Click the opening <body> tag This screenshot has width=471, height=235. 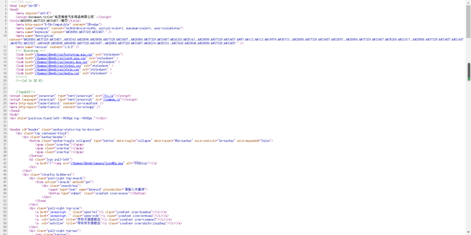coord(14,115)
